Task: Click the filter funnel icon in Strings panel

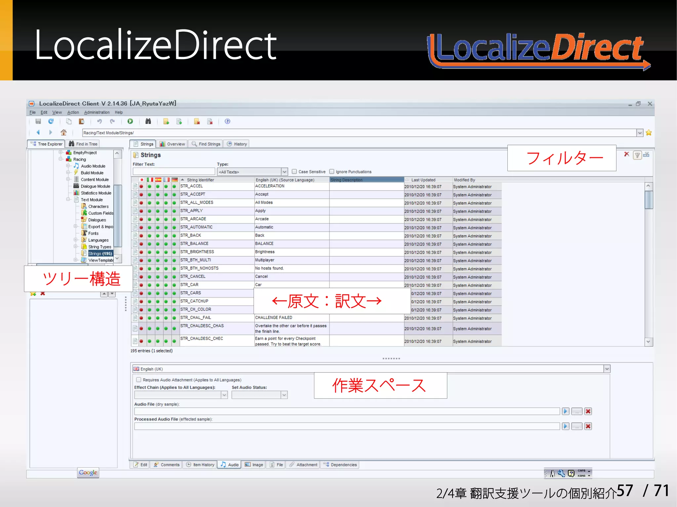Action: (x=637, y=155)
